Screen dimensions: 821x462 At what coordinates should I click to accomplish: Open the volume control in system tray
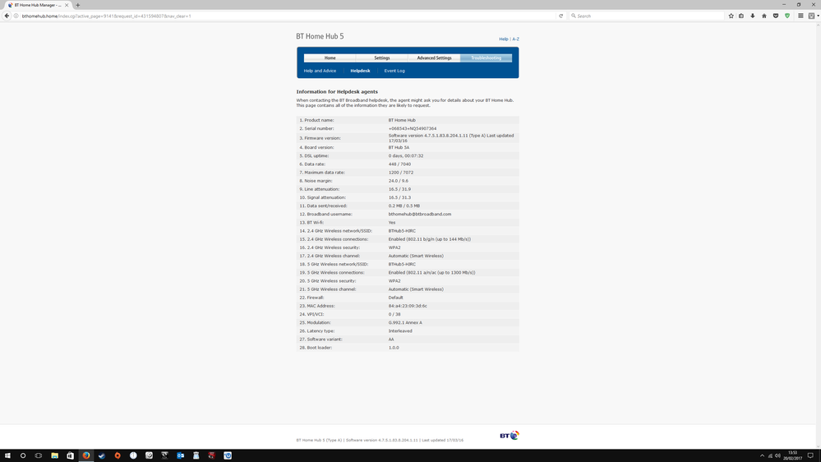click(x=777, y=455)
